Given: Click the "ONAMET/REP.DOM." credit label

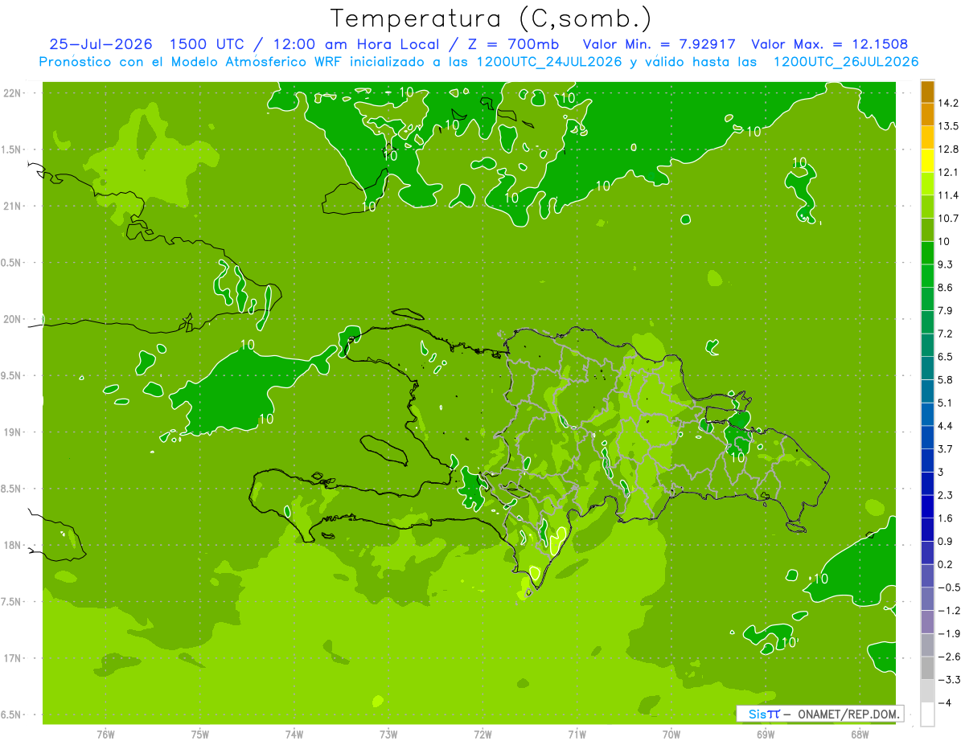Looking at the screenshot, I should pos(849,714).
